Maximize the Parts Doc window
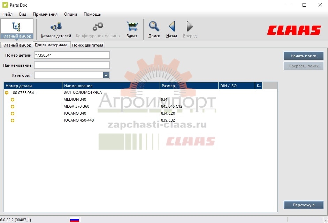The height and width of the screenshot is (223, 328). click(304, 5)
